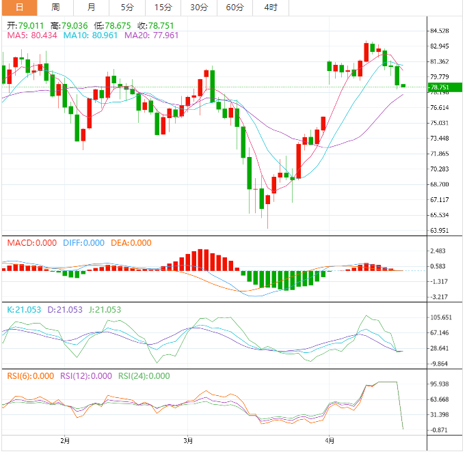Click the DIFF:0.000 label
This screenshot has height=456, width=467.
click(x=83, y=243)
